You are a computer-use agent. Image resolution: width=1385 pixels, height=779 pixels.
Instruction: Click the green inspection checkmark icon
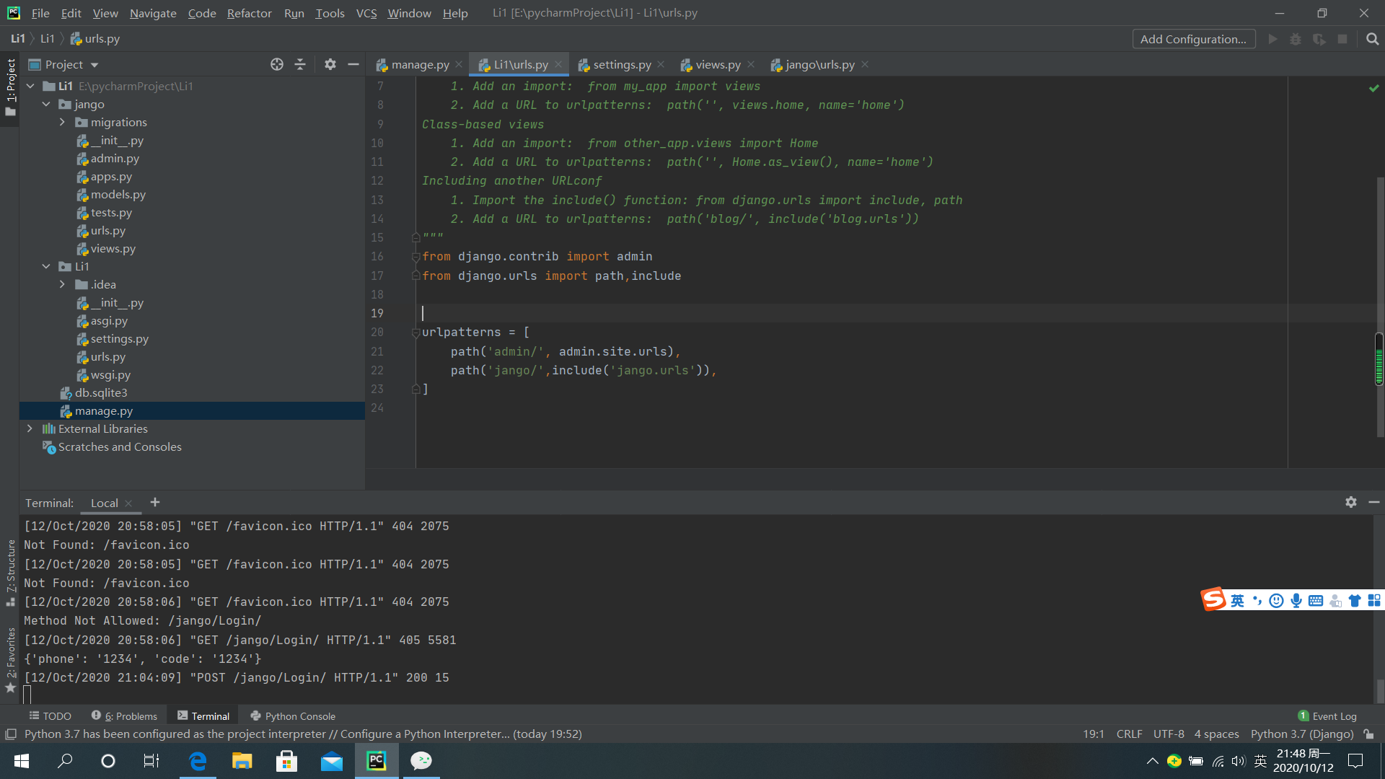1374,88
